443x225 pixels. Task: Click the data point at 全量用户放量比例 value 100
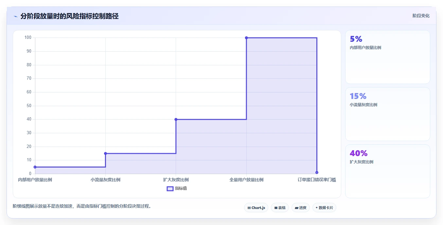point(246,38)
